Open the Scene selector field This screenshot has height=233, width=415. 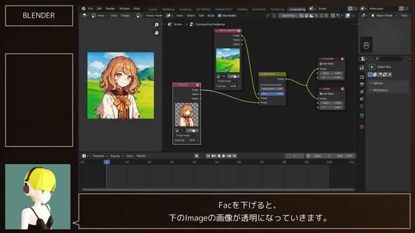point(332,8)
